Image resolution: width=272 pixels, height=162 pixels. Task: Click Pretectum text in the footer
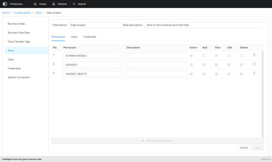[x=266, y=159]
